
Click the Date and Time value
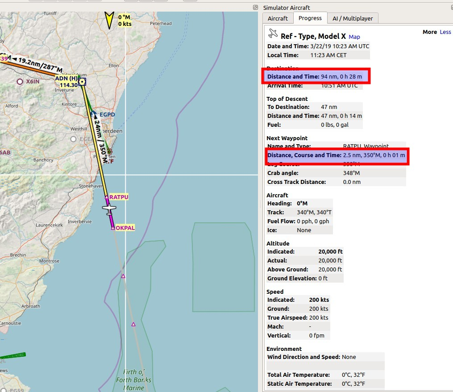340,46
